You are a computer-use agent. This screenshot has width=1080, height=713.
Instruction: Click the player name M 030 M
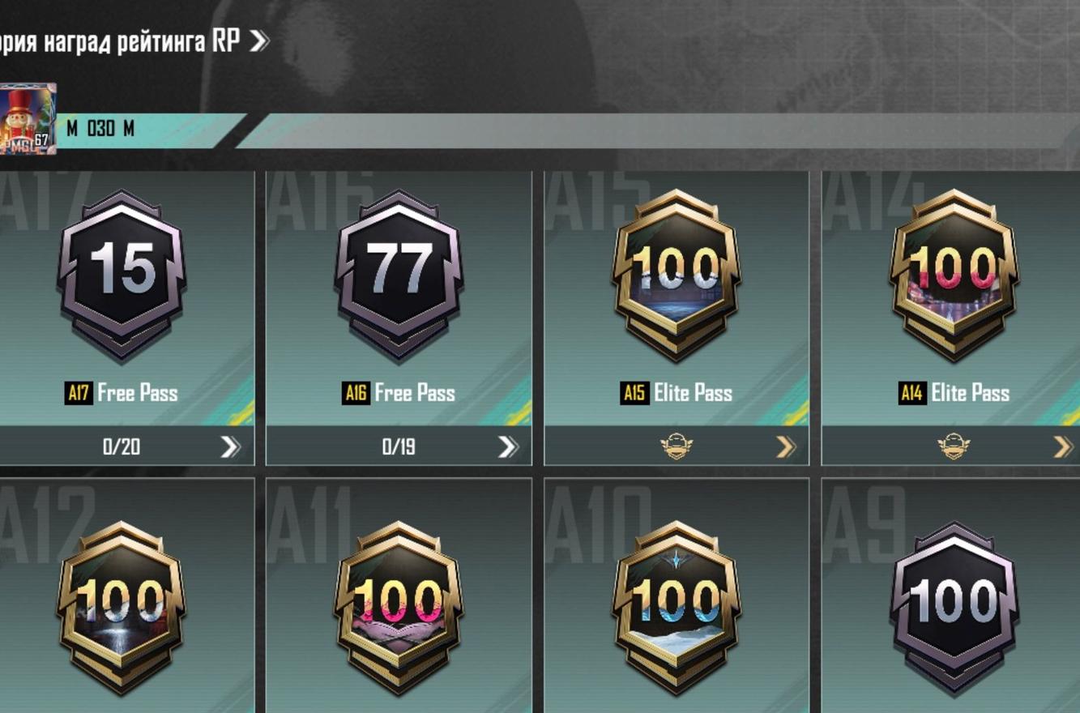pyautogui.click(x=100, y=129)
